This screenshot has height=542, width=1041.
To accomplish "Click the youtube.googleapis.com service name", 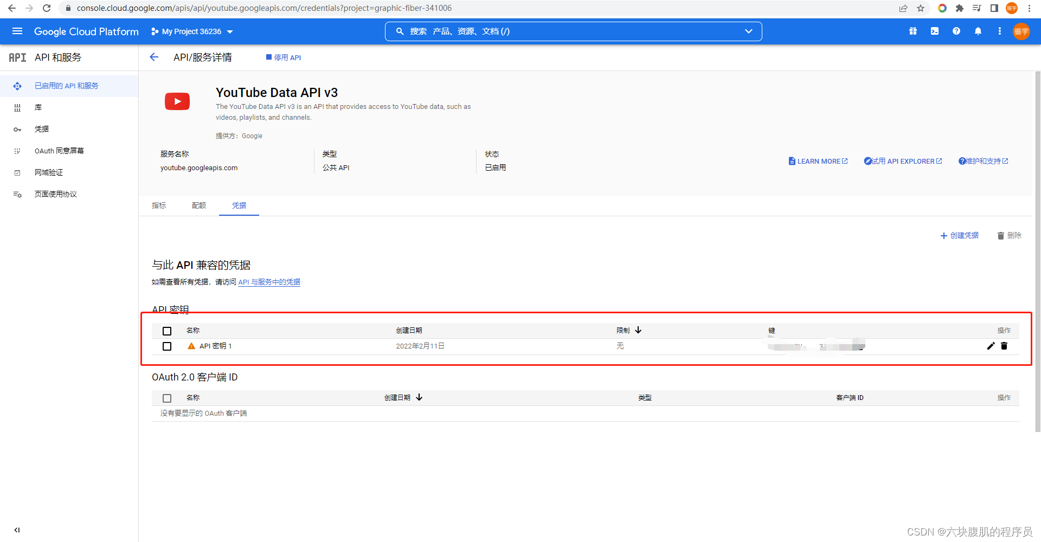I will [199, 167].
